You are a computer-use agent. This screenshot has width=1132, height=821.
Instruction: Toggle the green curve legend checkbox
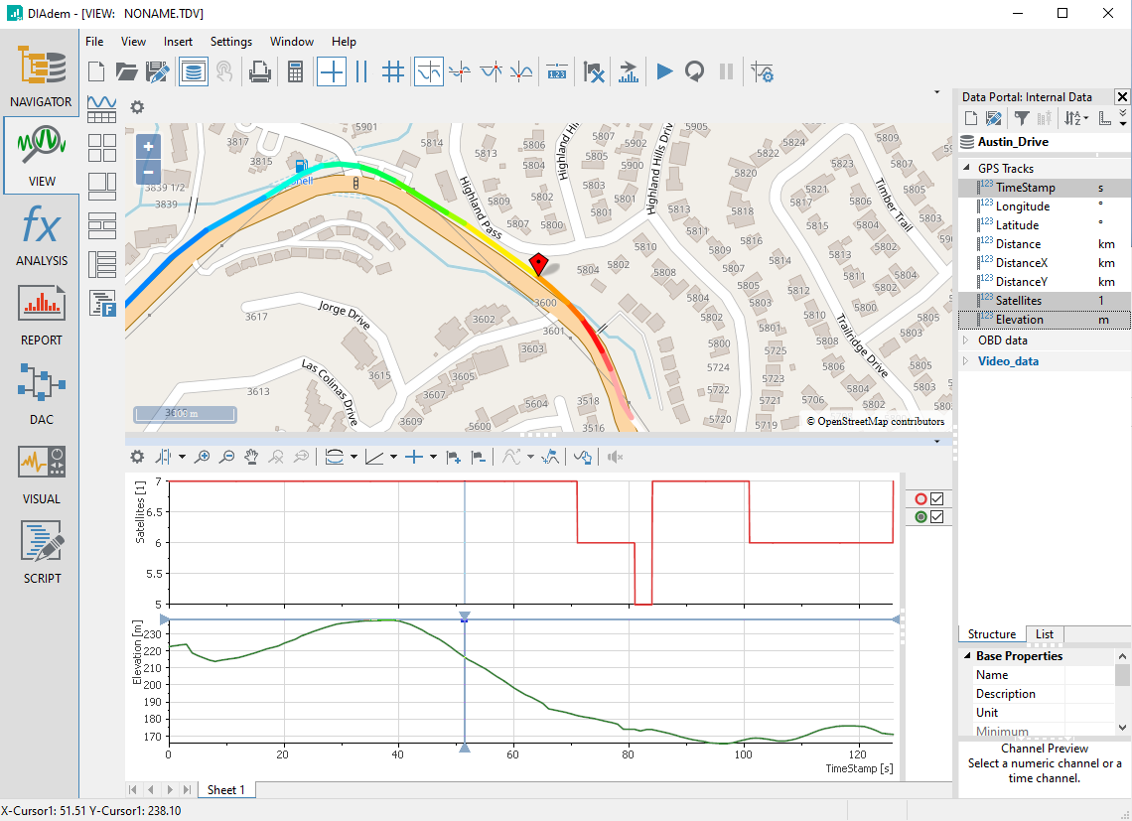click(x=936, y=517)
